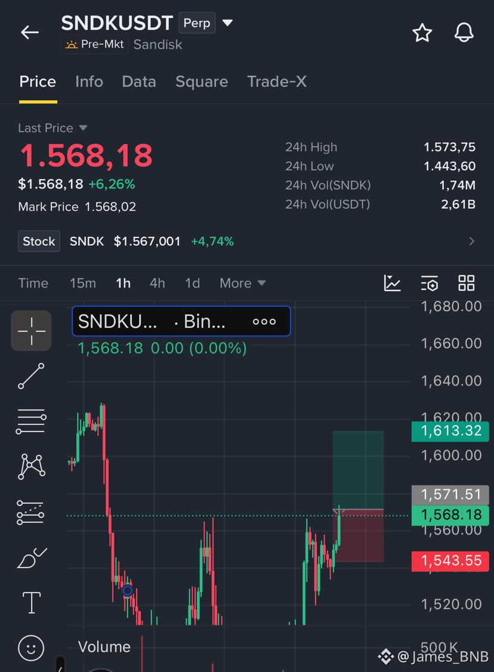Click the 24h Low value 1.443,60
This screenshot has height=672, width=494.
449,167
